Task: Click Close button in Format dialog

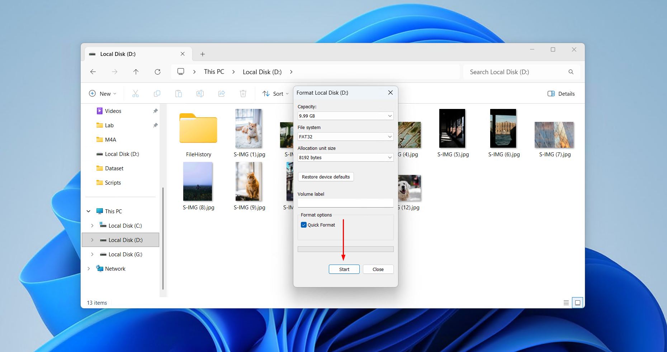Action: 378,269
